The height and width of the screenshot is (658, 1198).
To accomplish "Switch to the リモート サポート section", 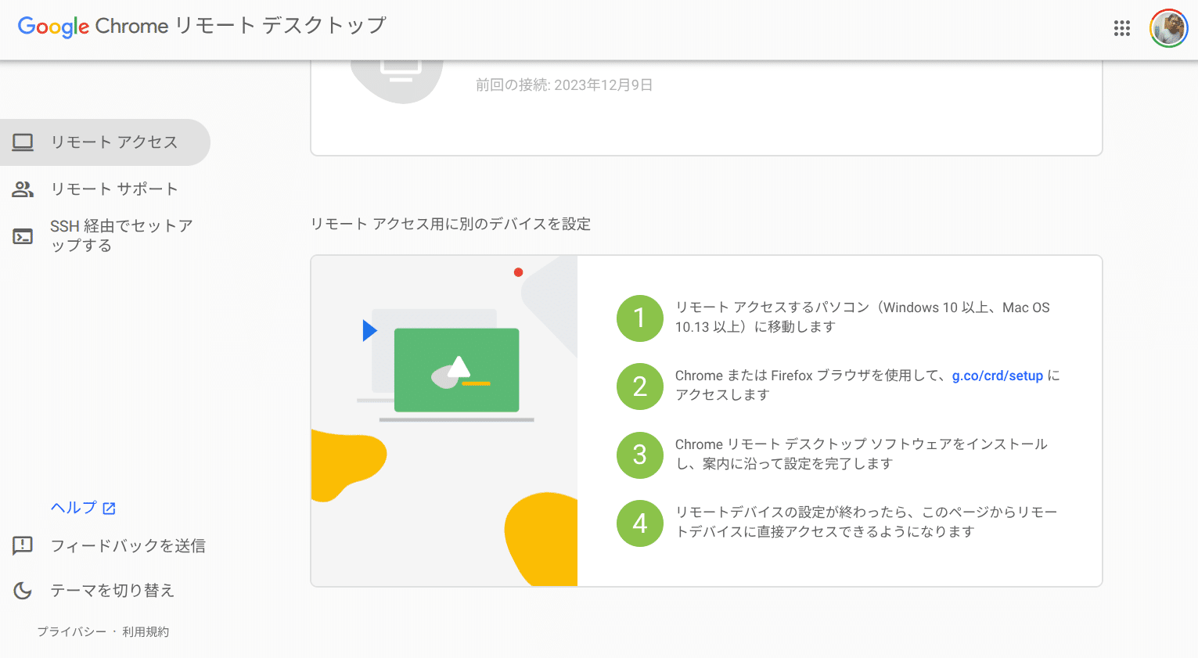I will click(x=114, y=189).
